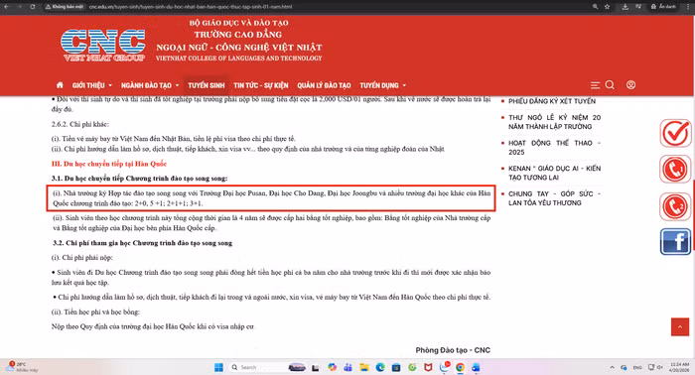695x375 pixels.
Task: Expand the 'Ngành đào tạo' dropdown menu
Action: pos(150,85)
